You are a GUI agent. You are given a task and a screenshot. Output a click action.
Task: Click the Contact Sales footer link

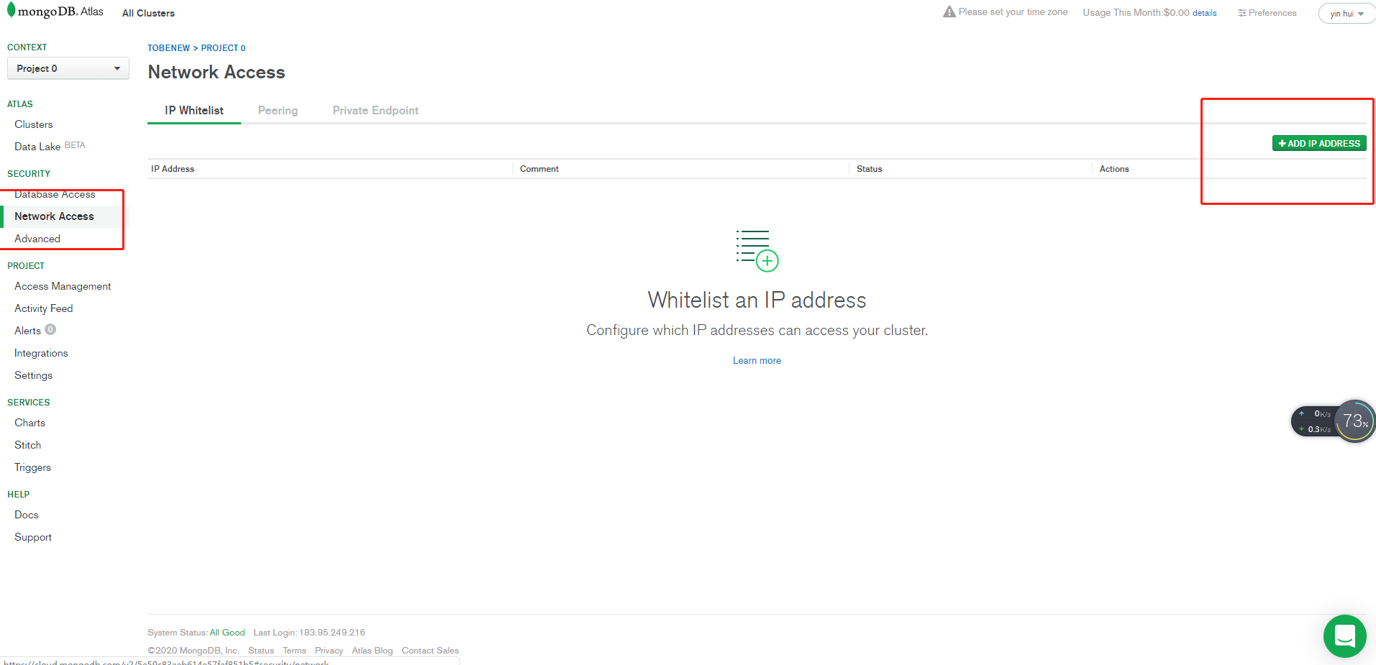pos(430,651)
